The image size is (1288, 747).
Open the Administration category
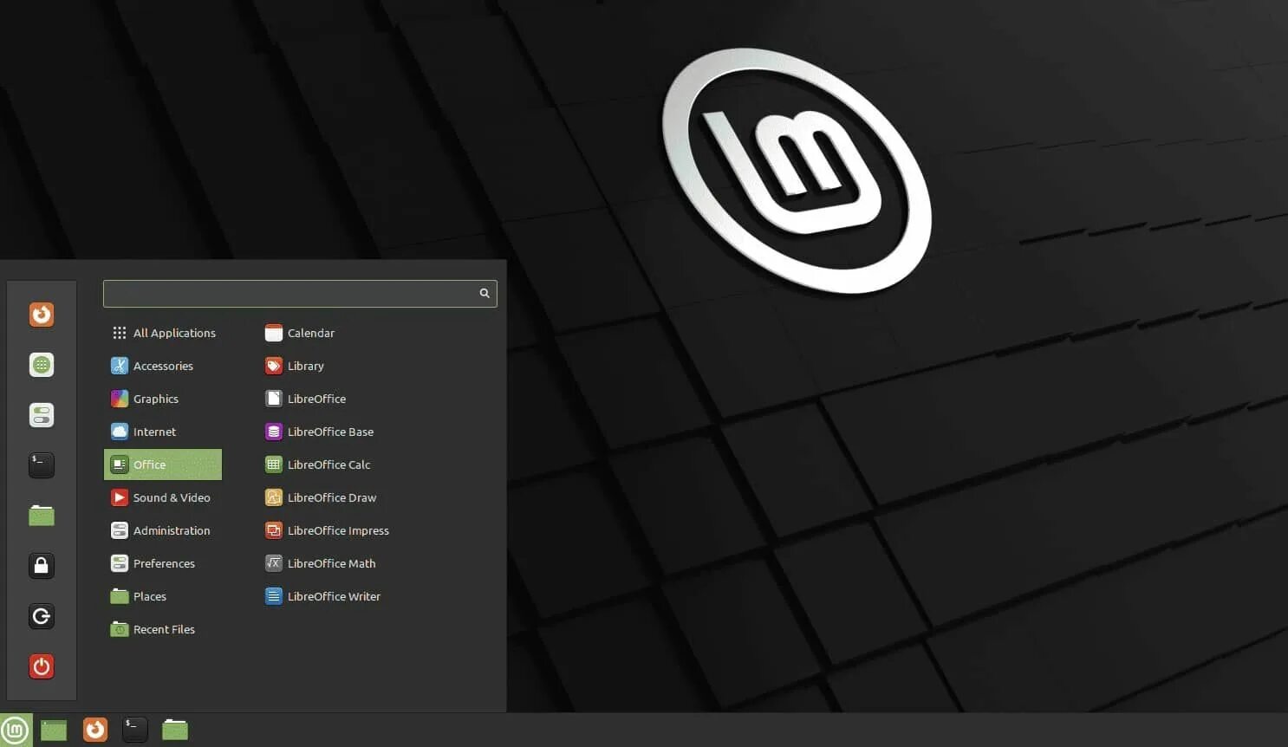[x=163, y=530]
